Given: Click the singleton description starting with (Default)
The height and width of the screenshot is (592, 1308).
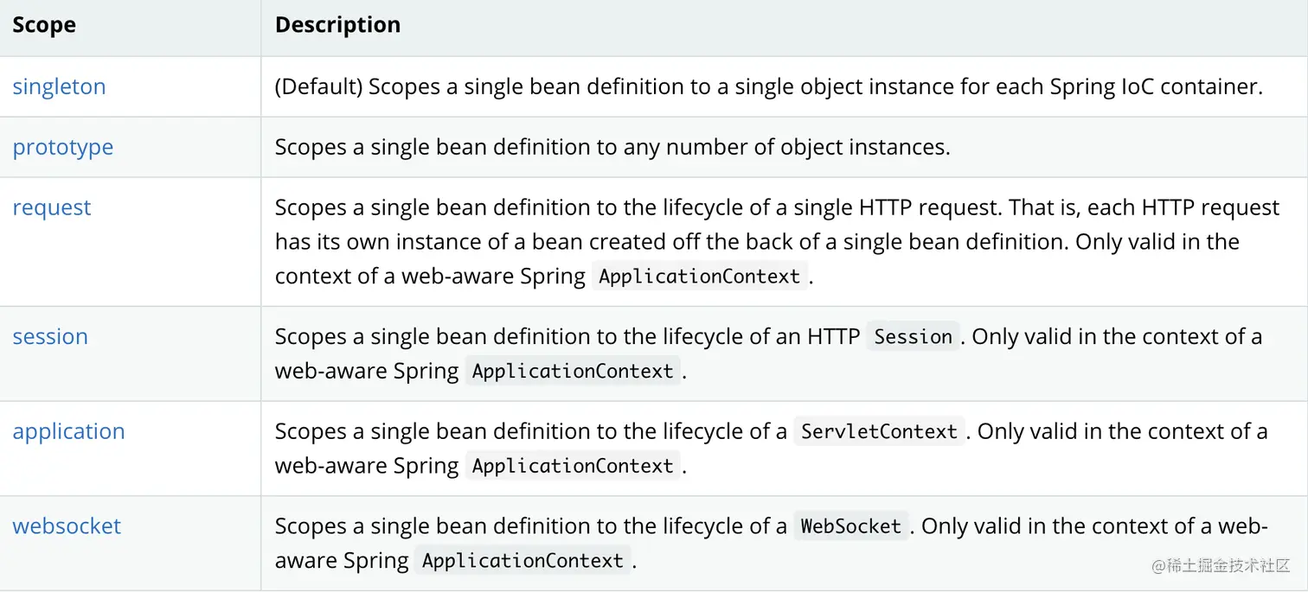Looking at the screenshot, I should (x=768, y=86).
